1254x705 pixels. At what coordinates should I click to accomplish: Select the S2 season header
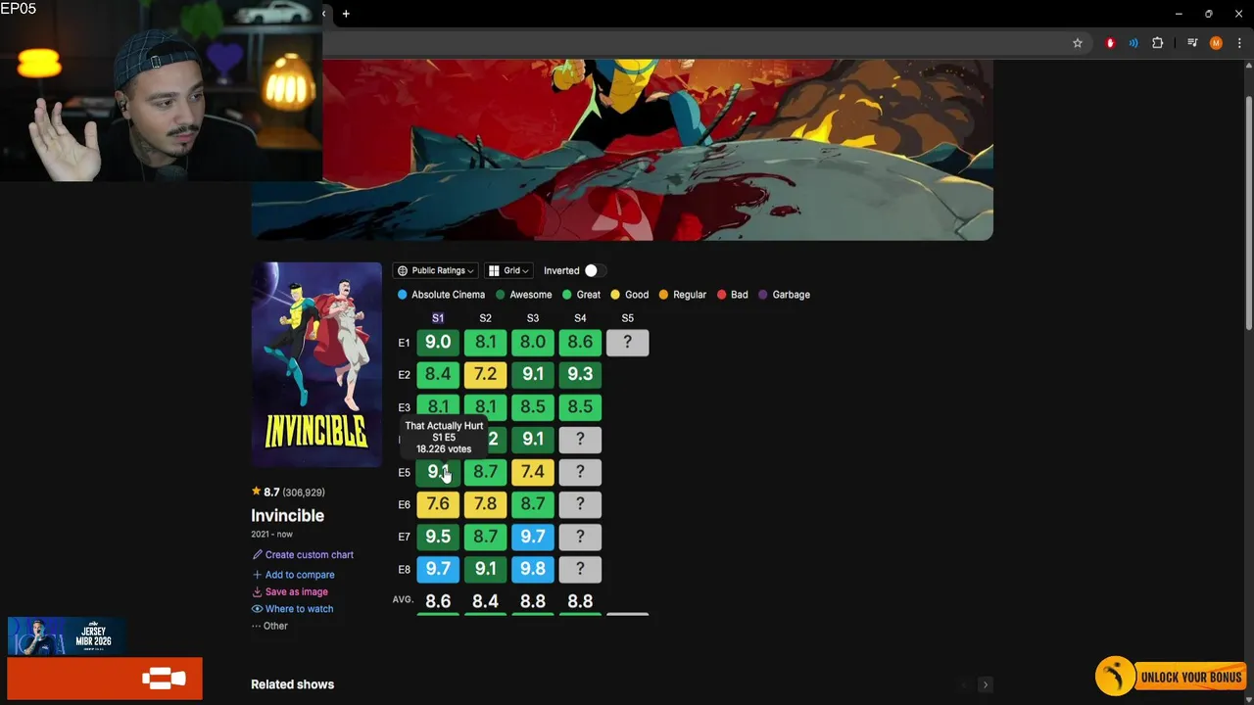coord(485,318)
